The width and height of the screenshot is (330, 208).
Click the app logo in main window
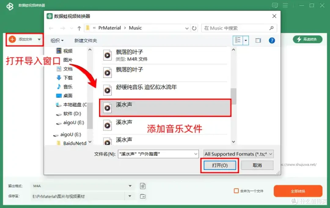[x=10, y=6]
